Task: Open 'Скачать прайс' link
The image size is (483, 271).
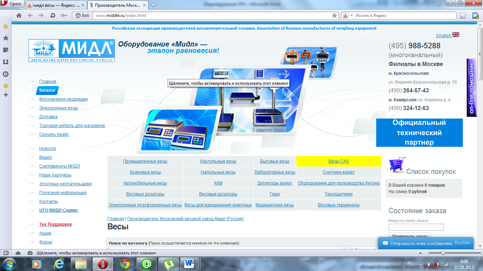Action: 54,134
